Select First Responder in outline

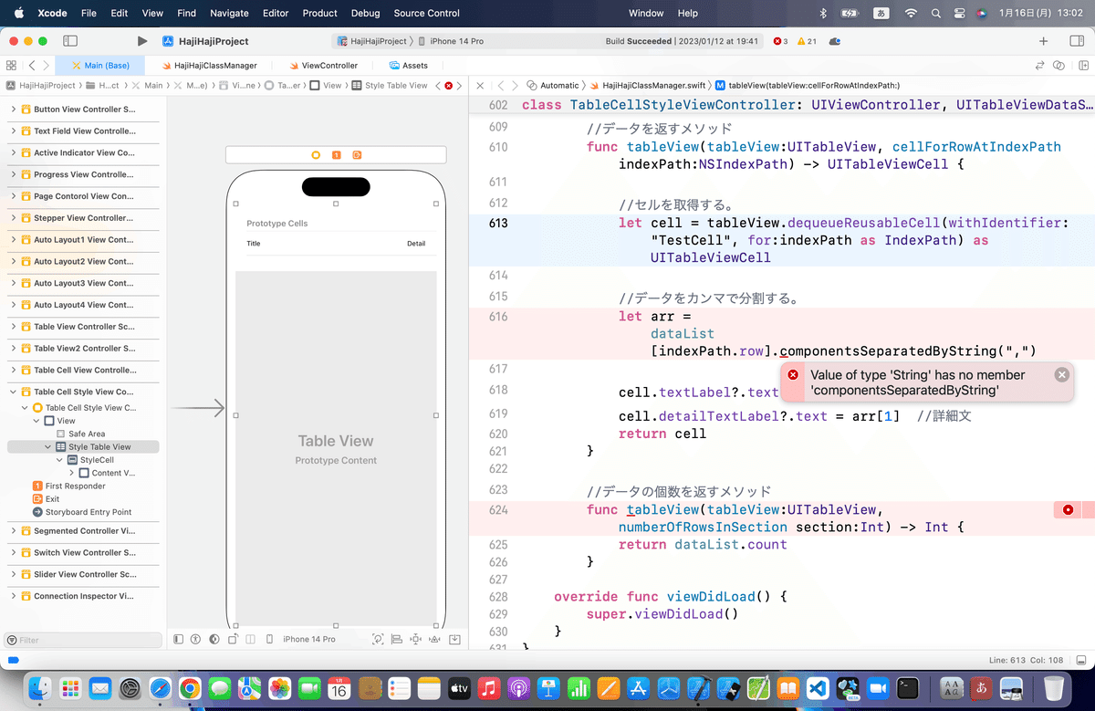68,486
